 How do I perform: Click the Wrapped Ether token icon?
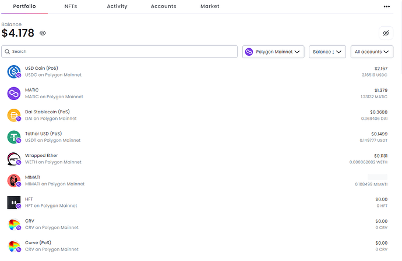coord(14,159)
